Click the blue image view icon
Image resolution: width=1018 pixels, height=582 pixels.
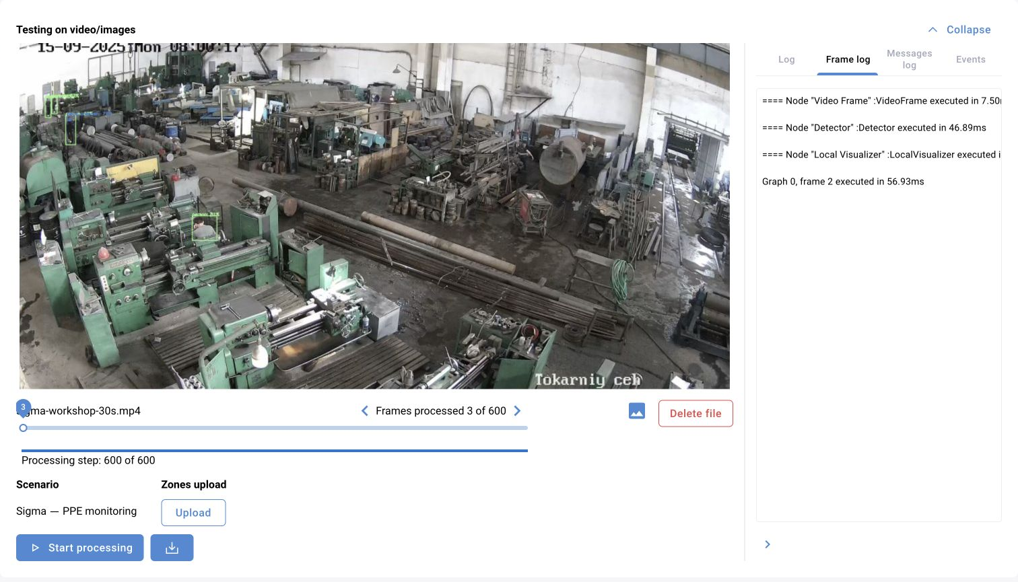click(x=636, y=411)
